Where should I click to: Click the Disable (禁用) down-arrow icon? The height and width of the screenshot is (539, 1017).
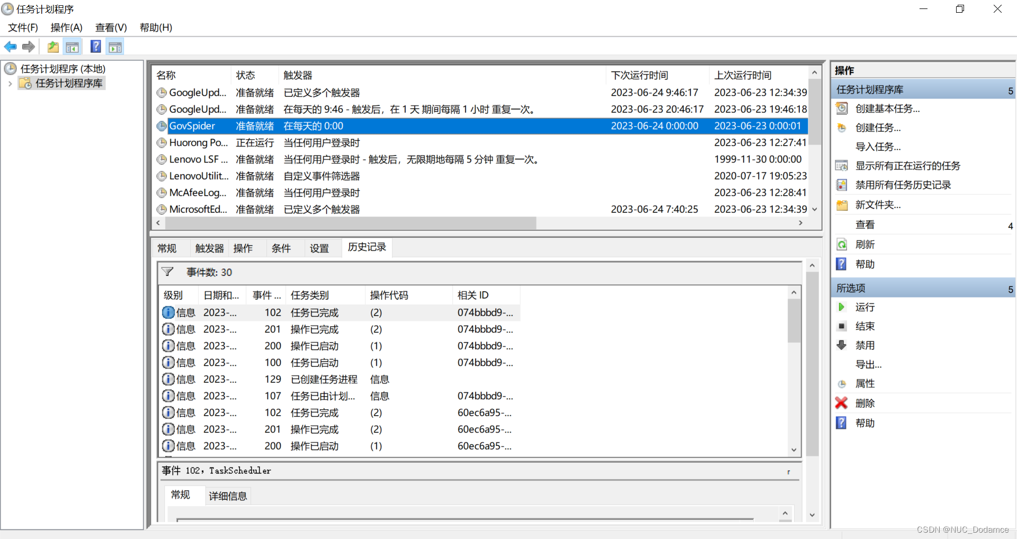point(842,345)
